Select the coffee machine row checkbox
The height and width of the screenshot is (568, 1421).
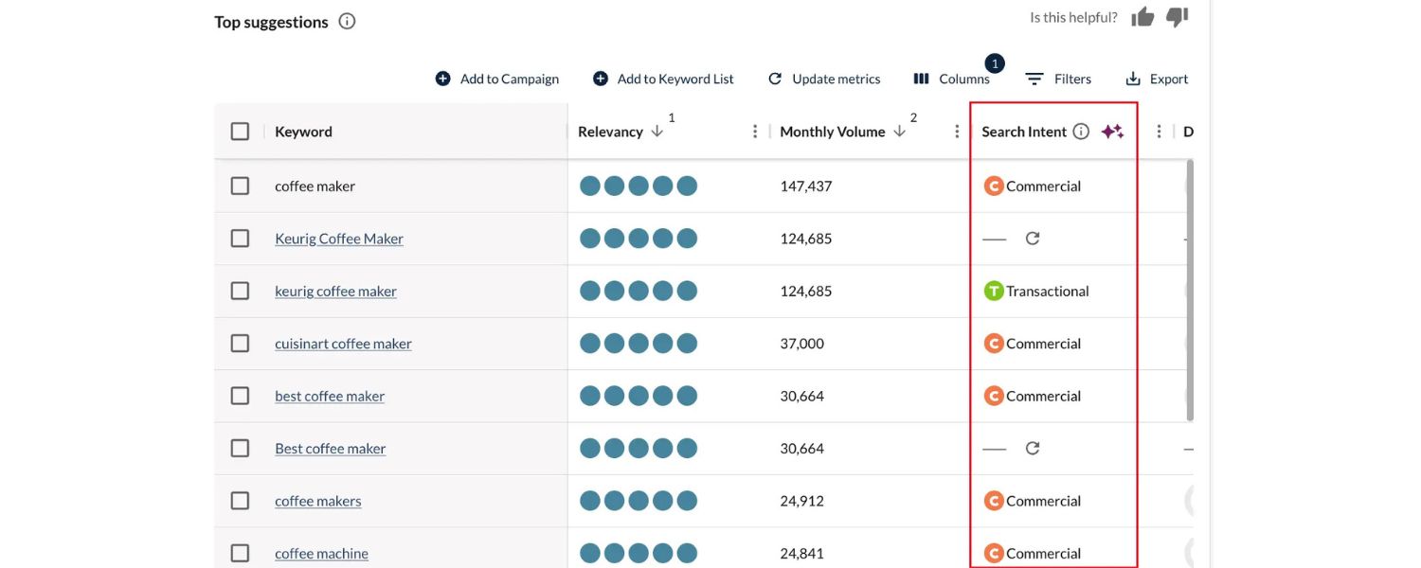pos(240,552)
